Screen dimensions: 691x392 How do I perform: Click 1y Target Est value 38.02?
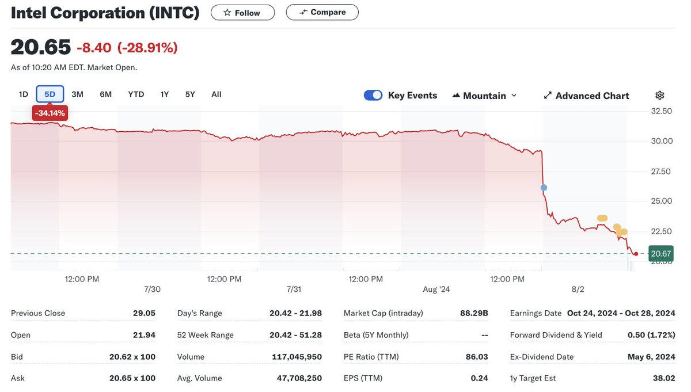pyautogui.click(x=664, y=378)
